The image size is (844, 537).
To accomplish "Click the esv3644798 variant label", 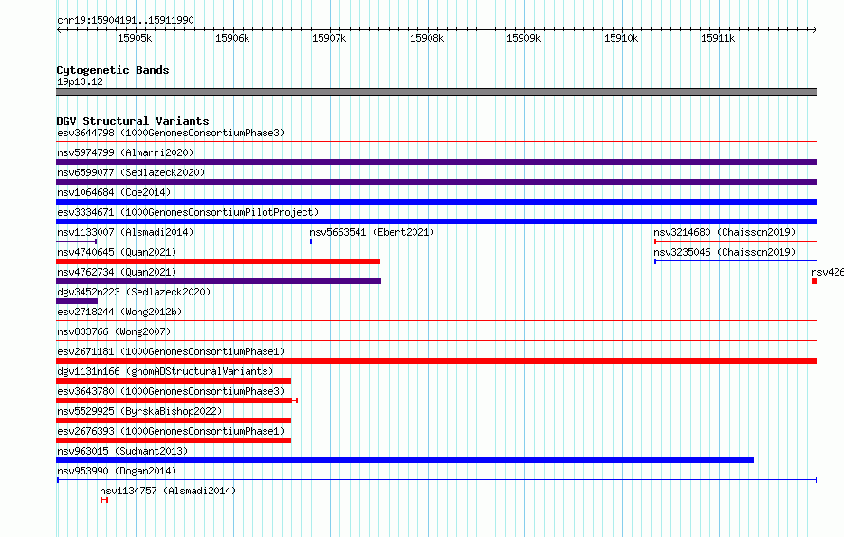I will (171, 133).
